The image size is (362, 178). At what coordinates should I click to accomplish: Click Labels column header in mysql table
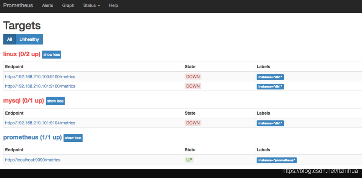tap(263, 113)
